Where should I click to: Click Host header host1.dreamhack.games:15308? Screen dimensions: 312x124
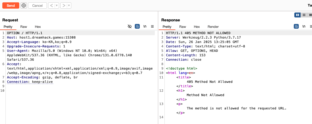(41, 38)
